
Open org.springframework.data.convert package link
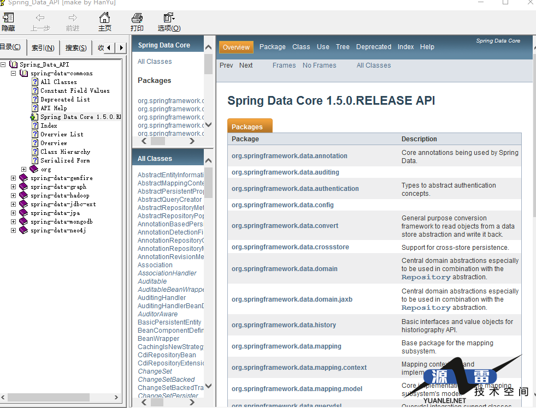pyautogui.click(x=285, y=226)
